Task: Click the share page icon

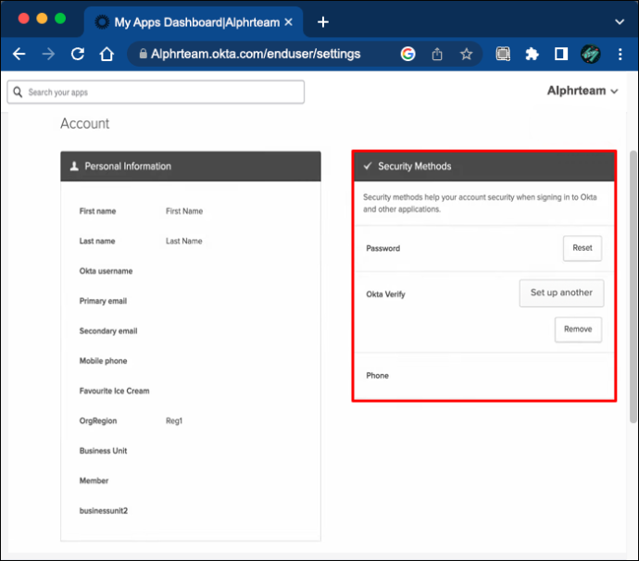Action: 437,54
